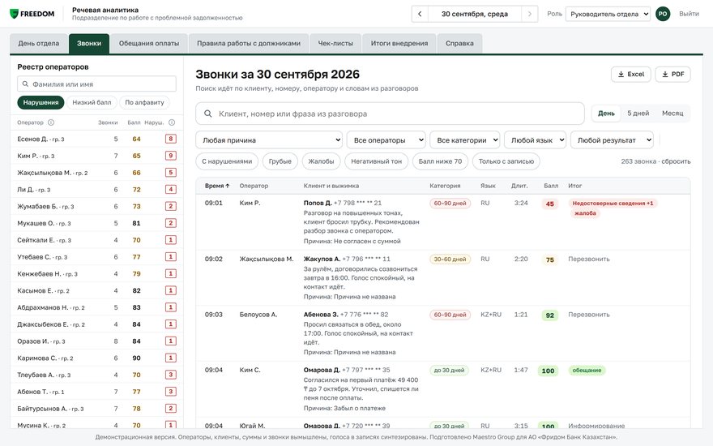
Task: Click the 60–90 дней tag in 09:01 call
Action: (450, 204)
